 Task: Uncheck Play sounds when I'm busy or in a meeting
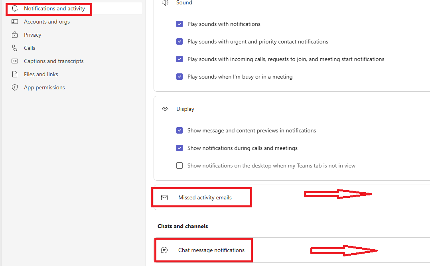click(179, 77)
